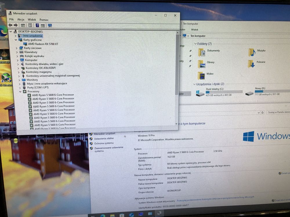Toggle the action pane toolbar icon

[43, 25]
